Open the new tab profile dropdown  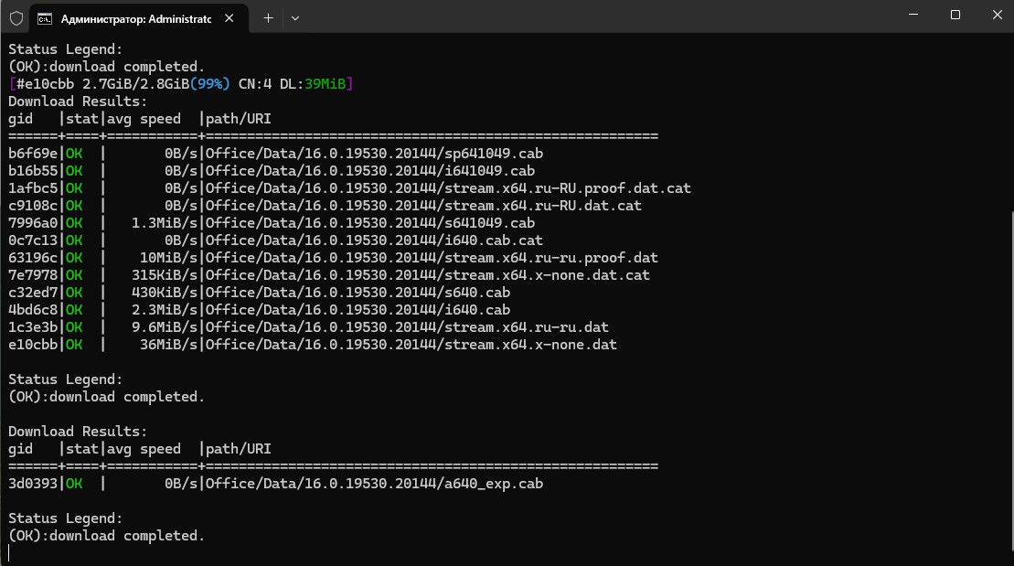coord(295,18)
